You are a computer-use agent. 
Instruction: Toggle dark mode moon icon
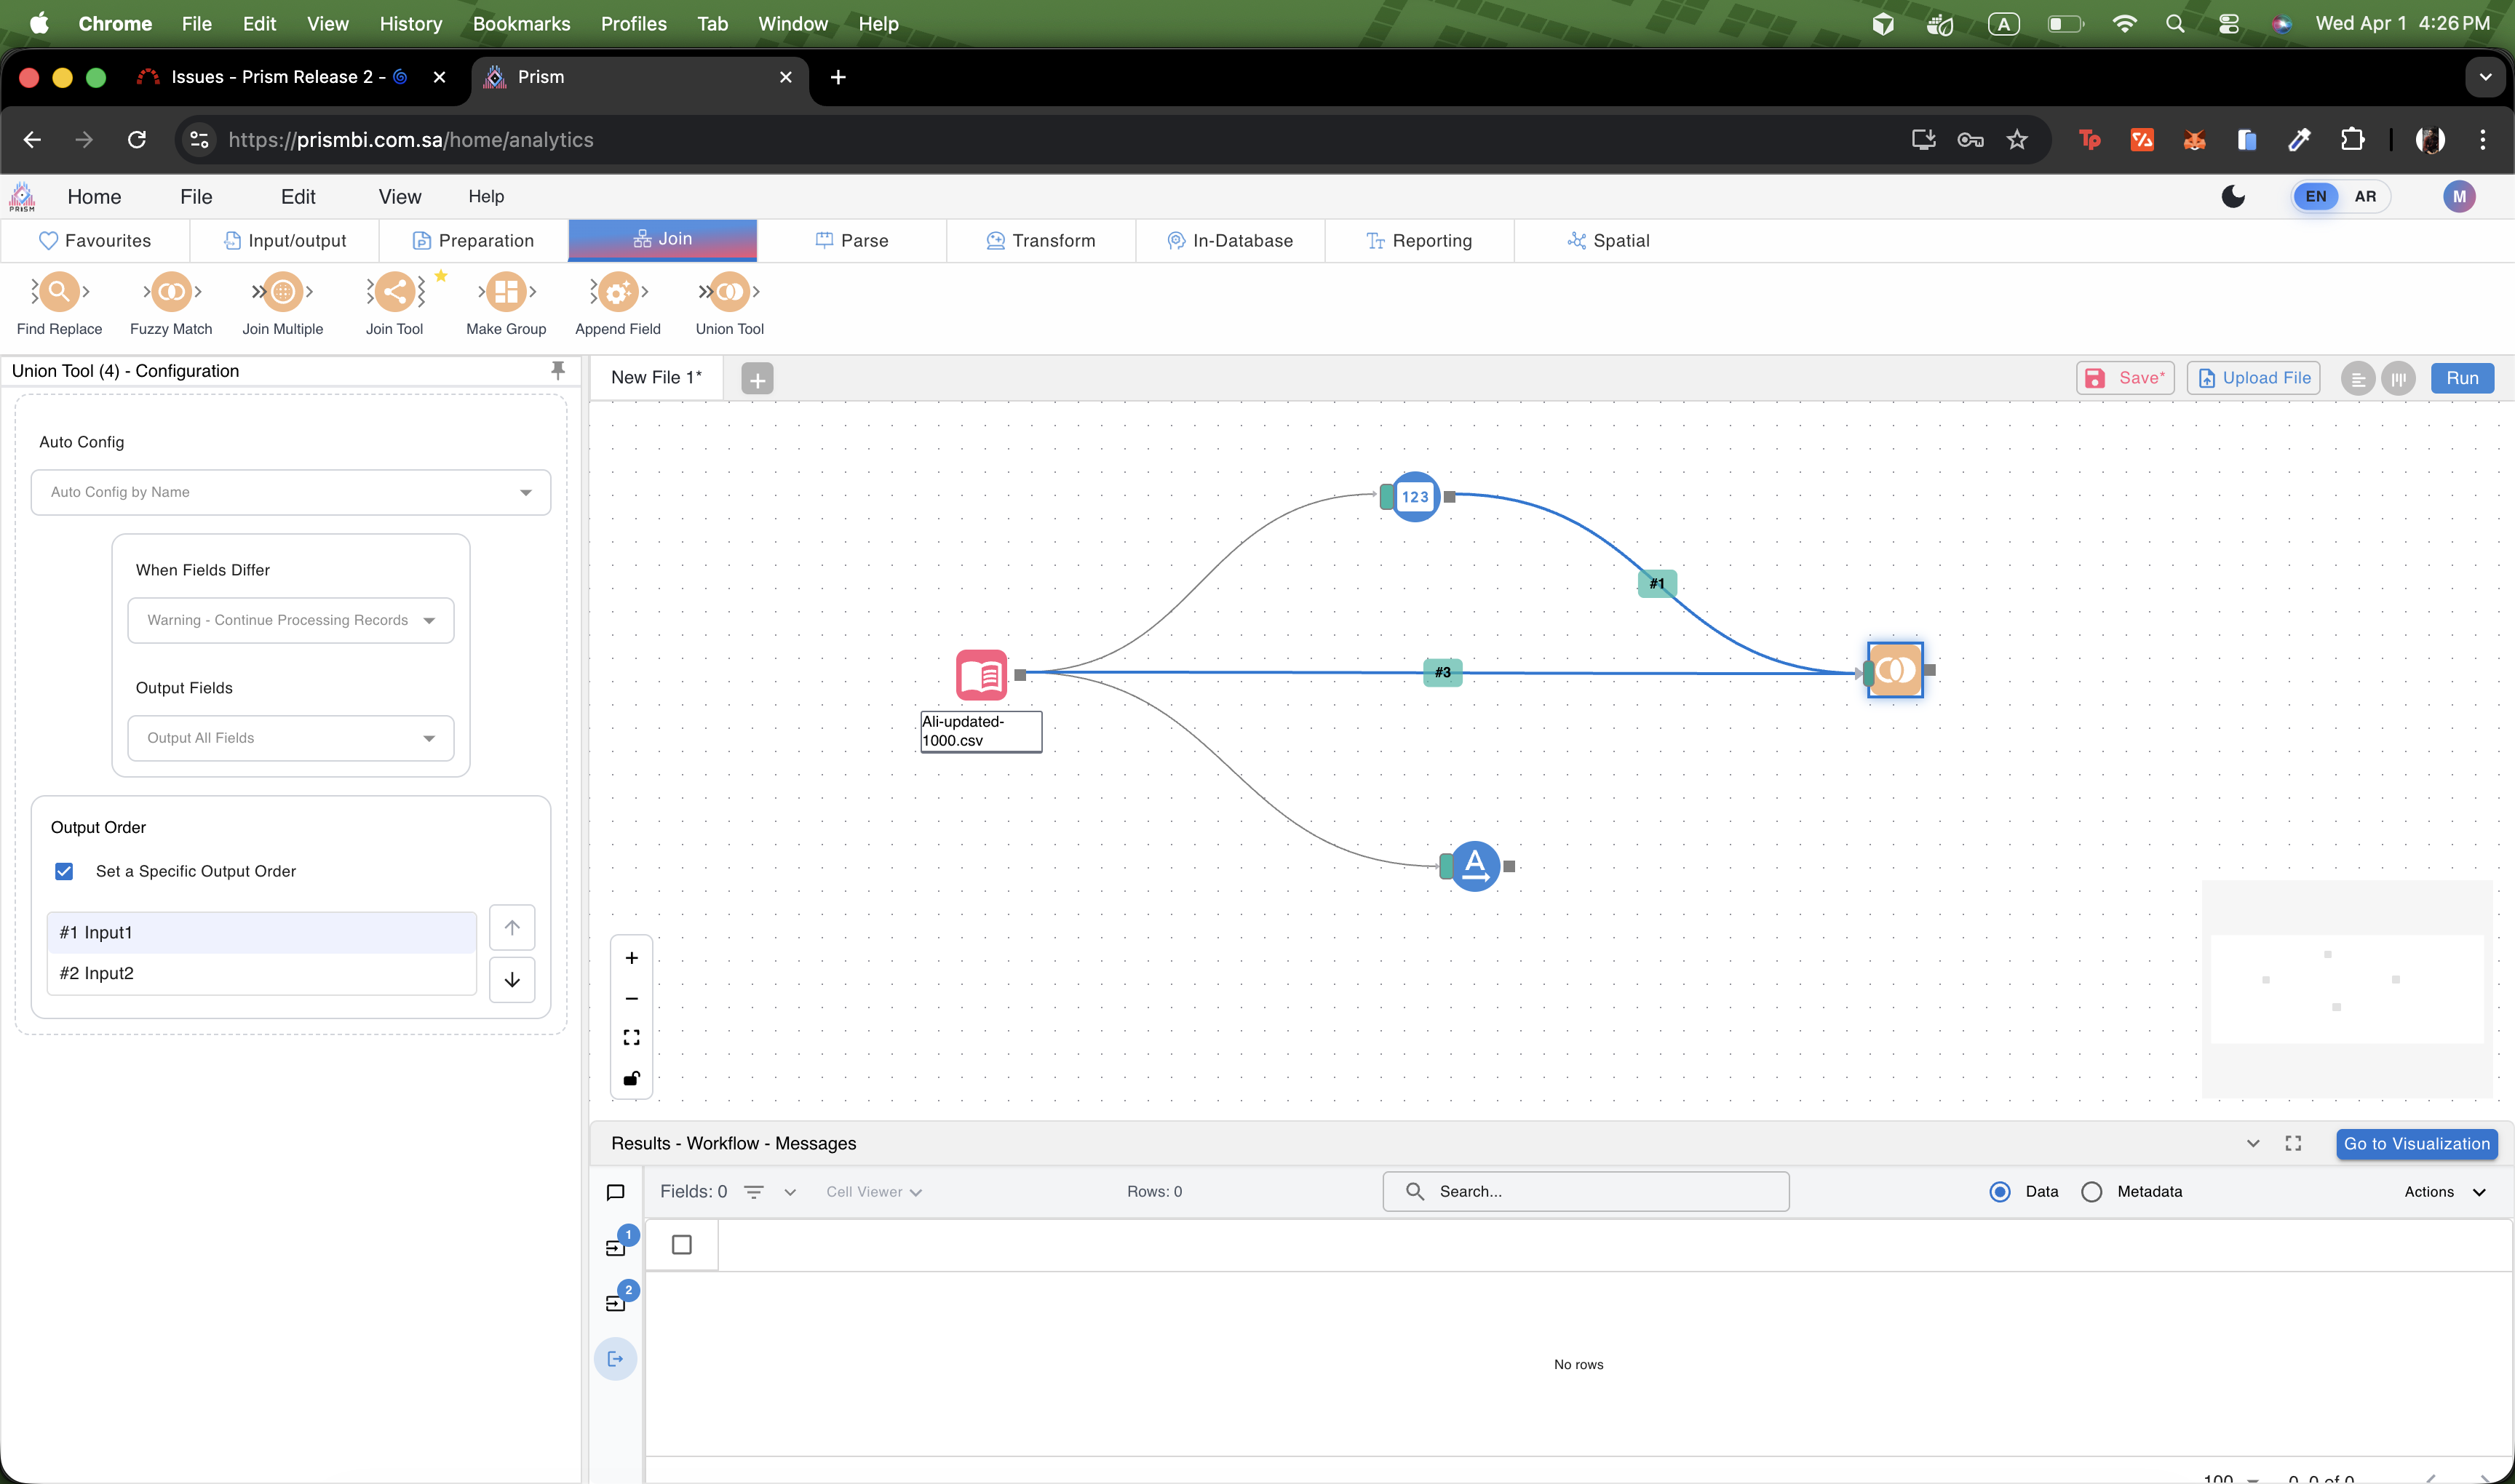pyautogui.click(x=2233, y=196)
